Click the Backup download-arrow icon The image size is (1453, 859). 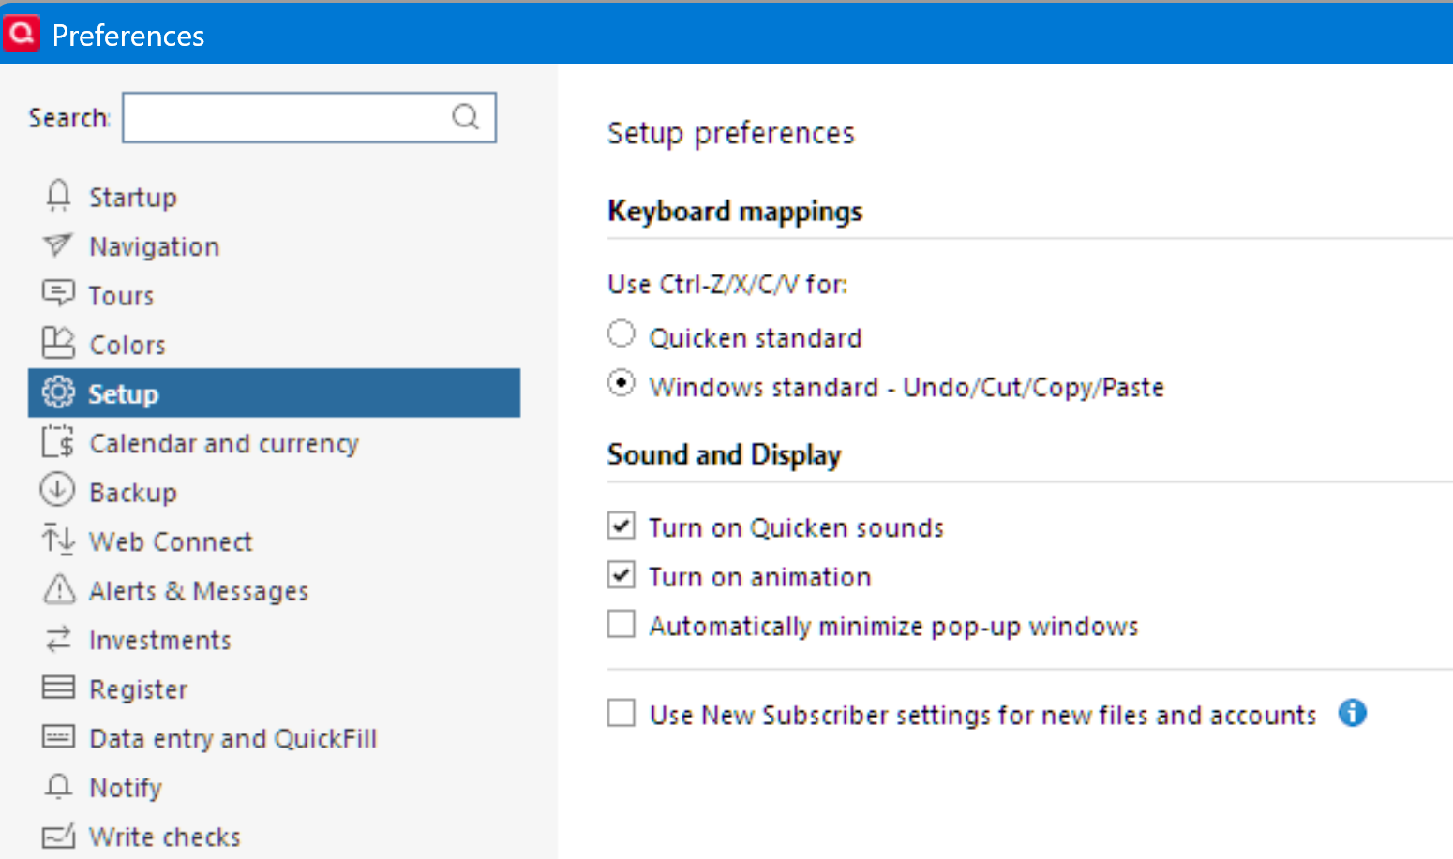tap(57, 490)
